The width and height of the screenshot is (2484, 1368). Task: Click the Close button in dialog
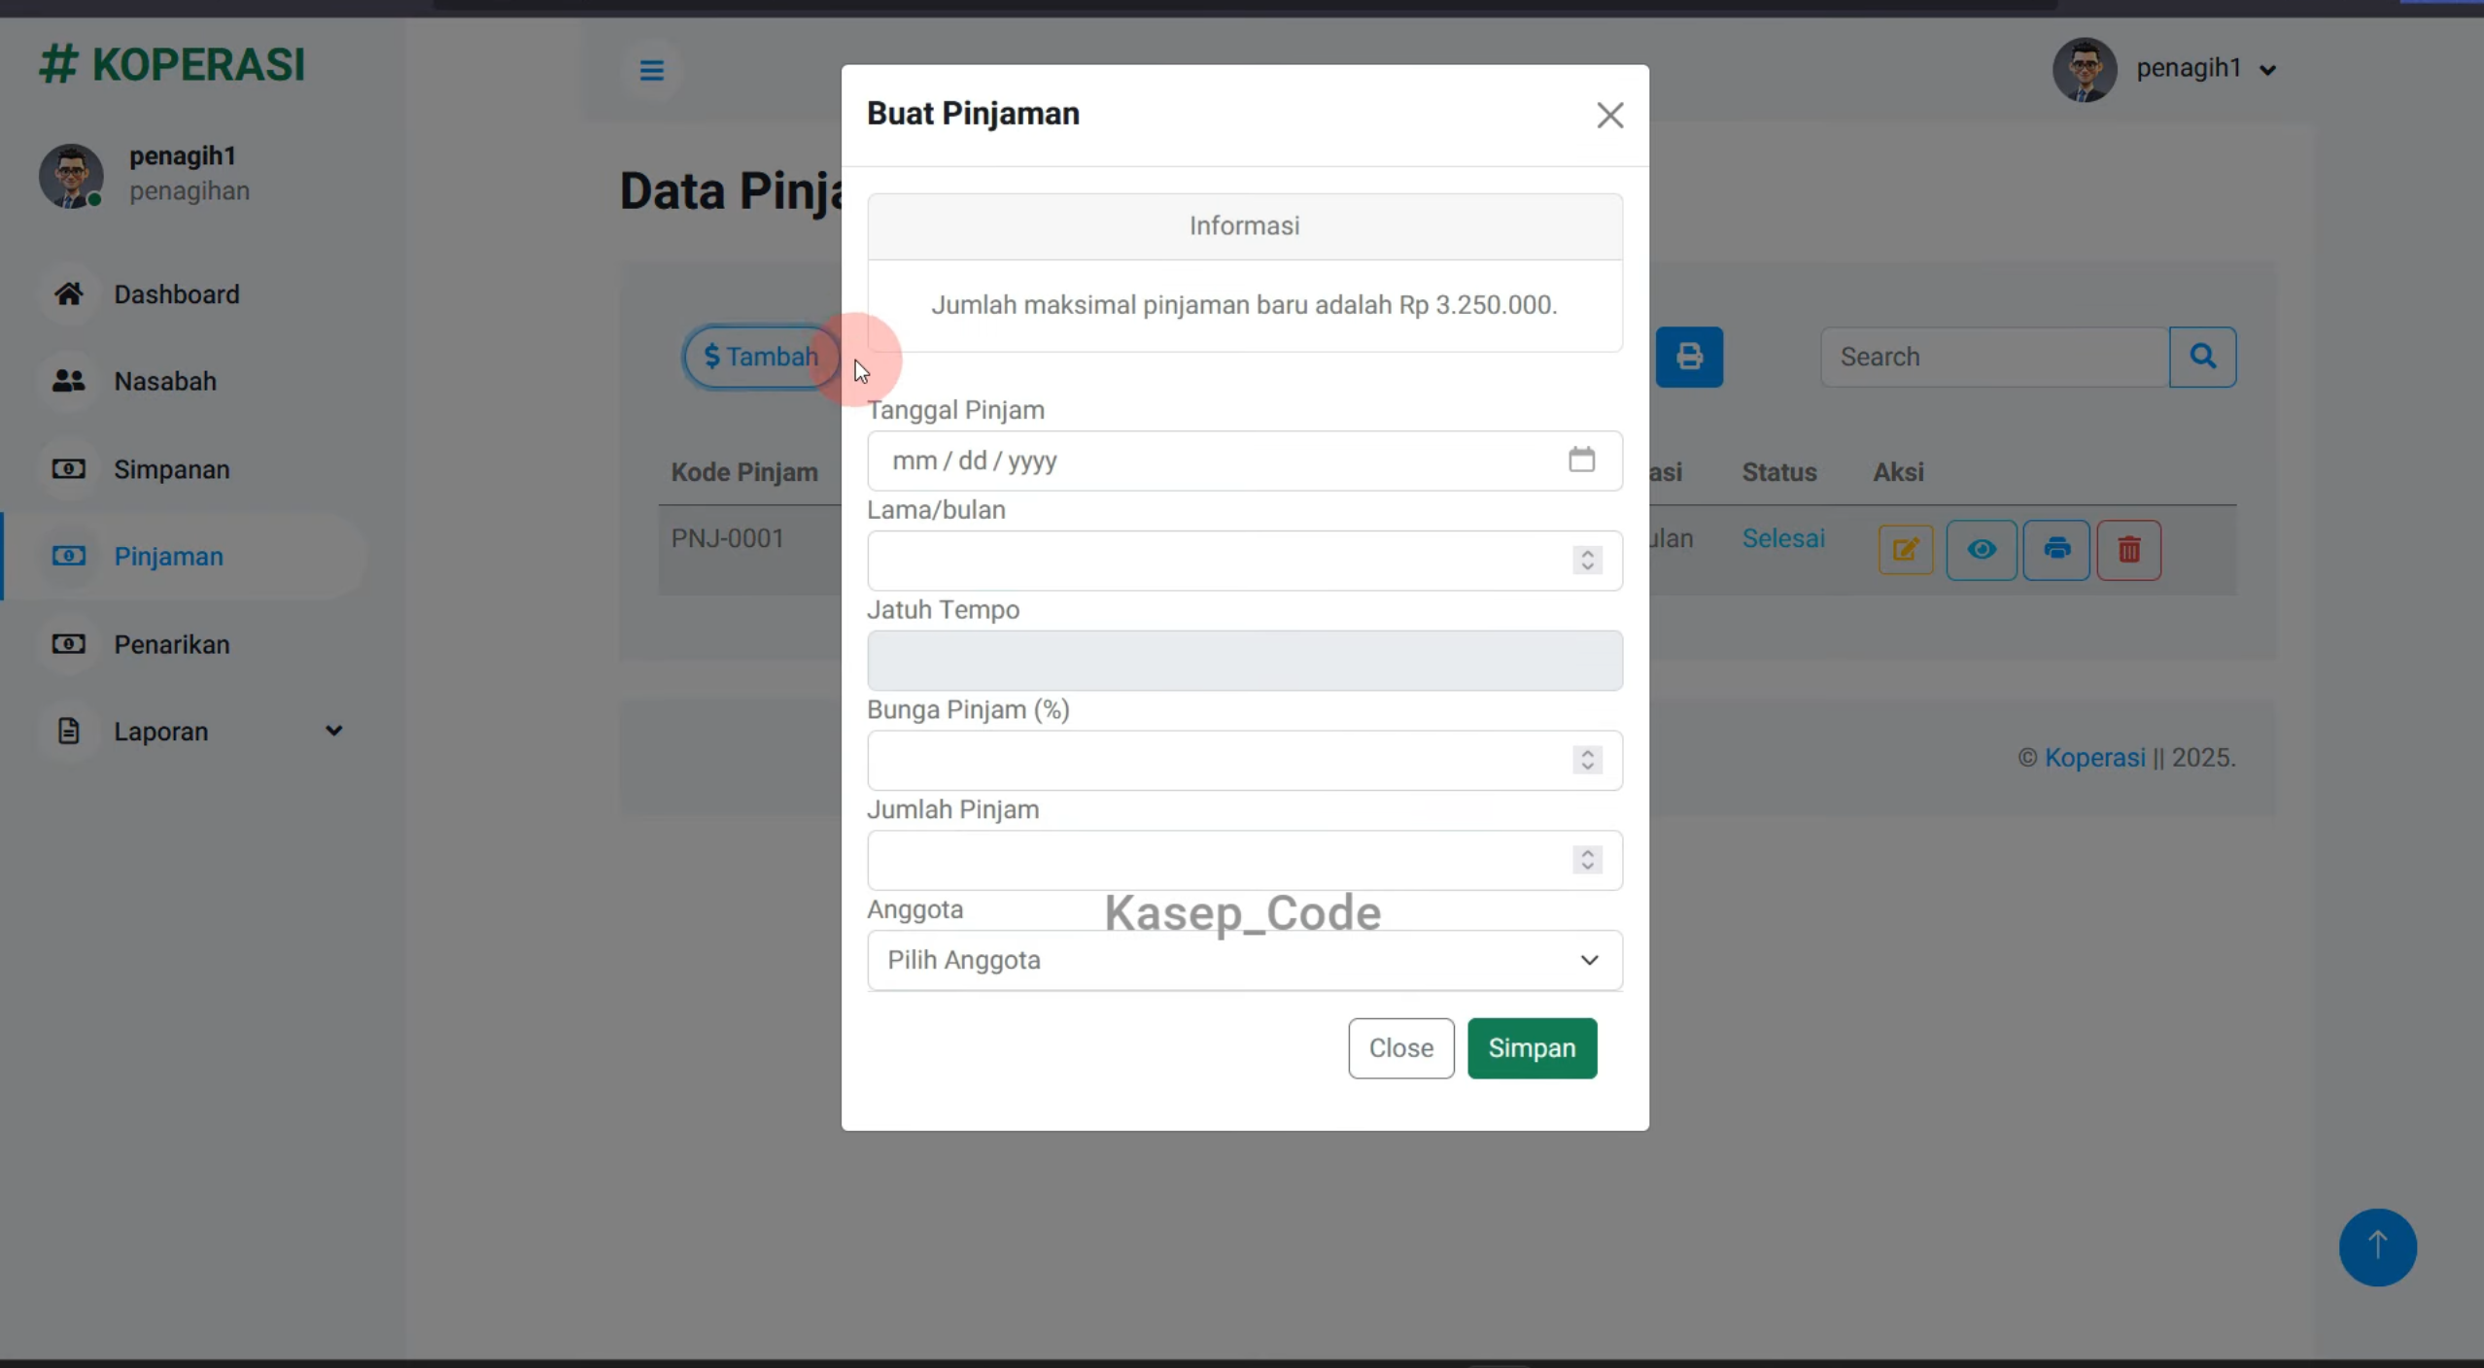click(1400, 1048)
